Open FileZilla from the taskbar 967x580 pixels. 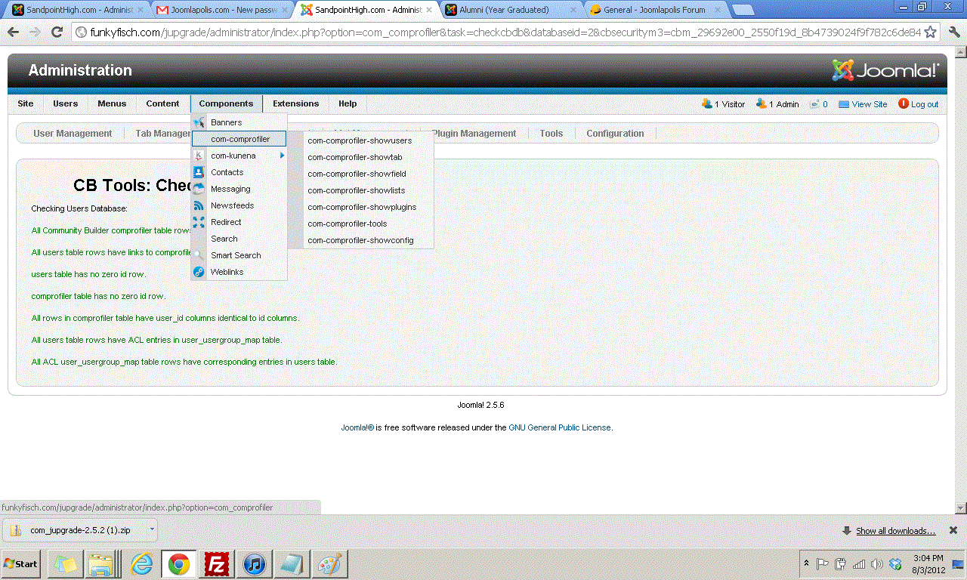pyautogui.click(x=218, y=564)
